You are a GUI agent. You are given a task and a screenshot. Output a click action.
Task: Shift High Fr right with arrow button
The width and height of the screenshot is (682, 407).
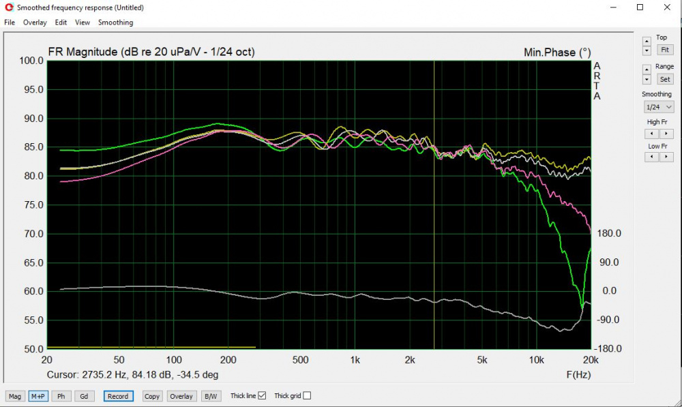664,134
